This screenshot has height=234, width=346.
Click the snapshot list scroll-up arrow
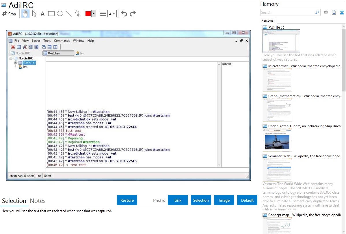pos(344,26)
